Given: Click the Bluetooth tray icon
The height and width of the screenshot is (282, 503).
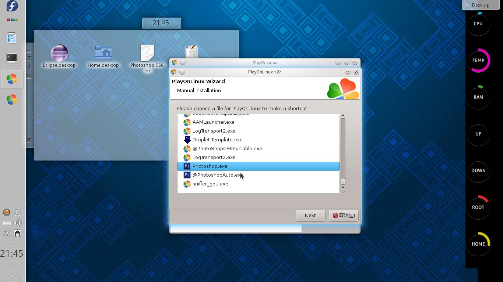Looking at the screenshot, I should (7, 233).
